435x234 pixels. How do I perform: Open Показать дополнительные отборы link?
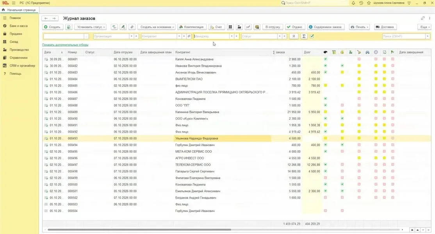tap(65, 44)
